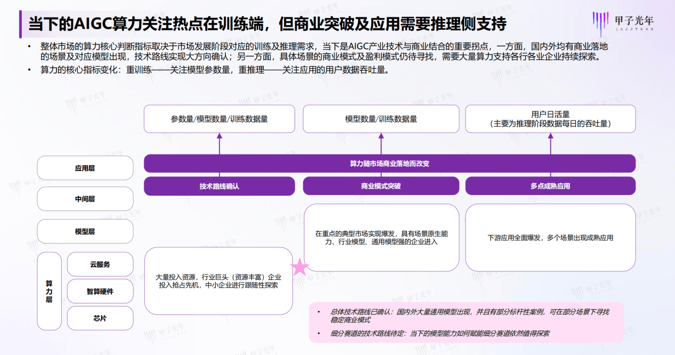The image size is (675, 355).
Task: Click text box starting 在重点的典型市场
Action: point(381,238)
